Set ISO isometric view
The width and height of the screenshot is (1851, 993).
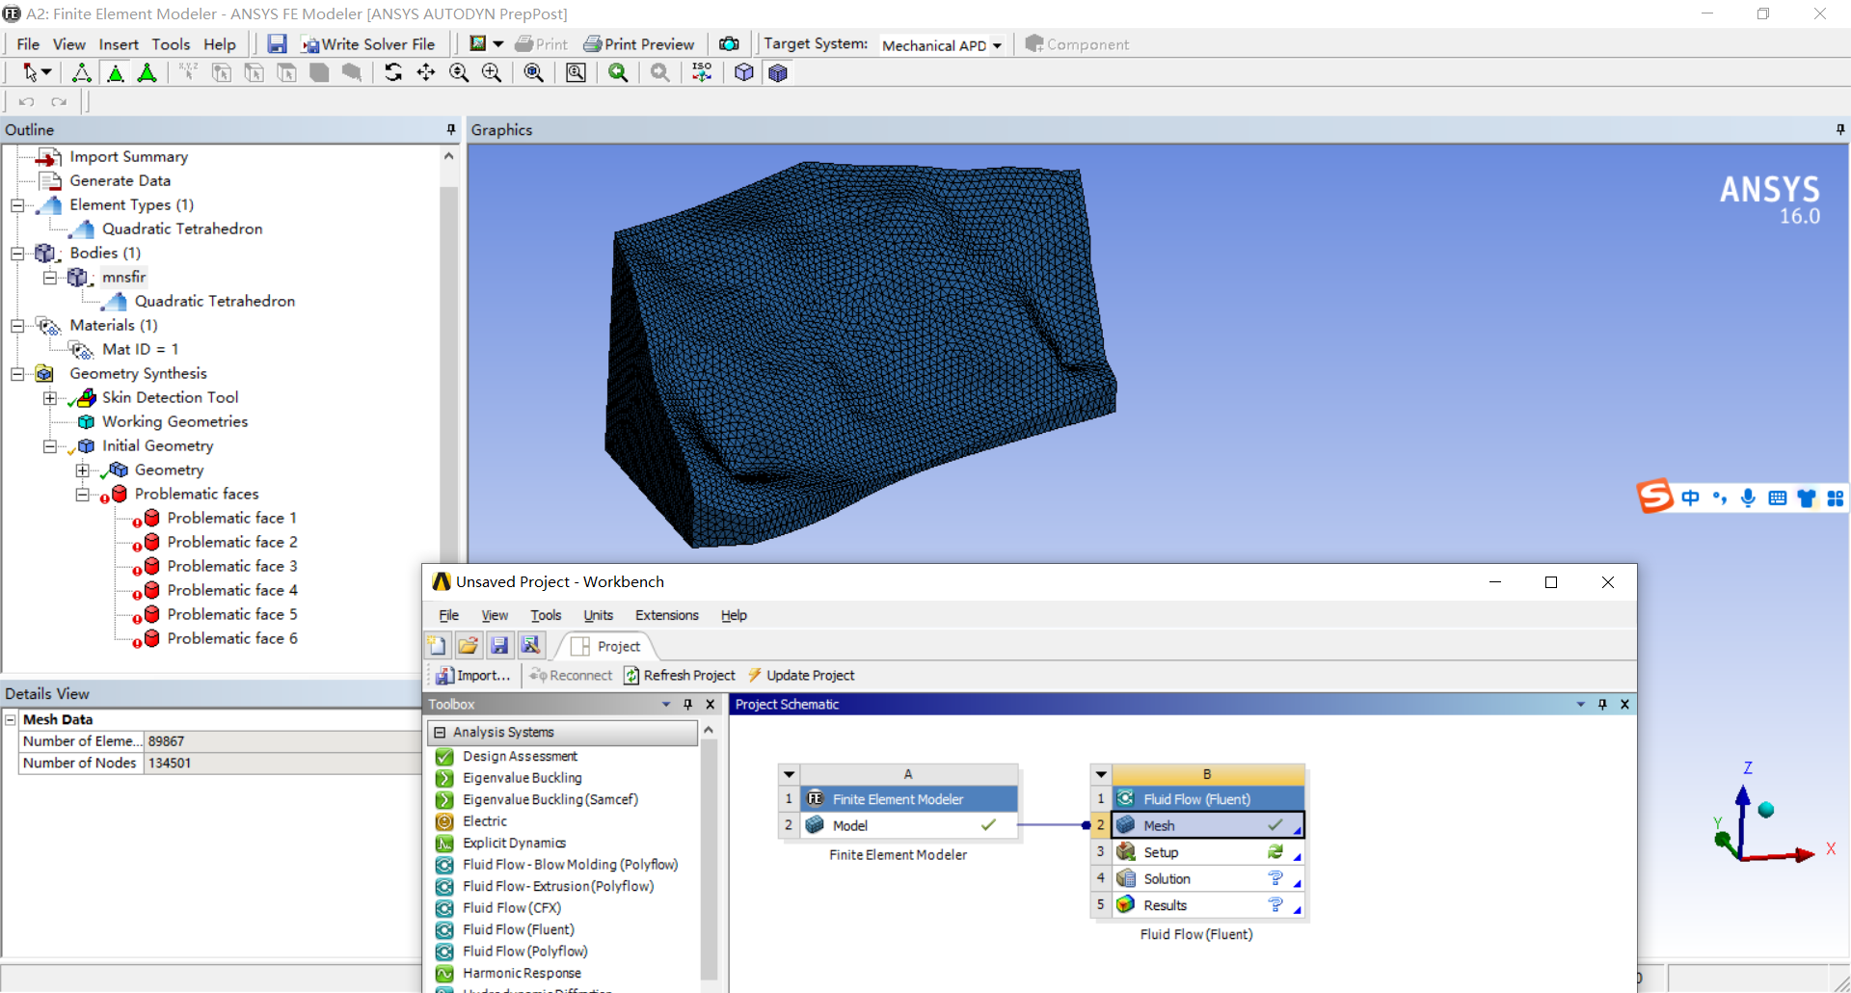pos(702,72)
